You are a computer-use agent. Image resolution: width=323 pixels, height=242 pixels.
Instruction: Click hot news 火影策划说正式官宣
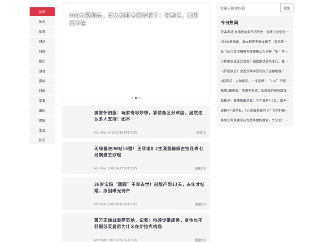(255, 61)
